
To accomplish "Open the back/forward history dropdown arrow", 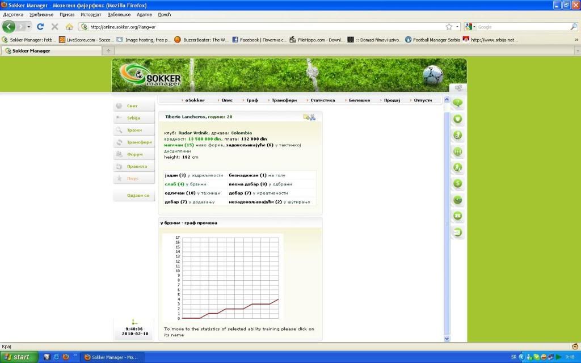I will click(29, 27).
